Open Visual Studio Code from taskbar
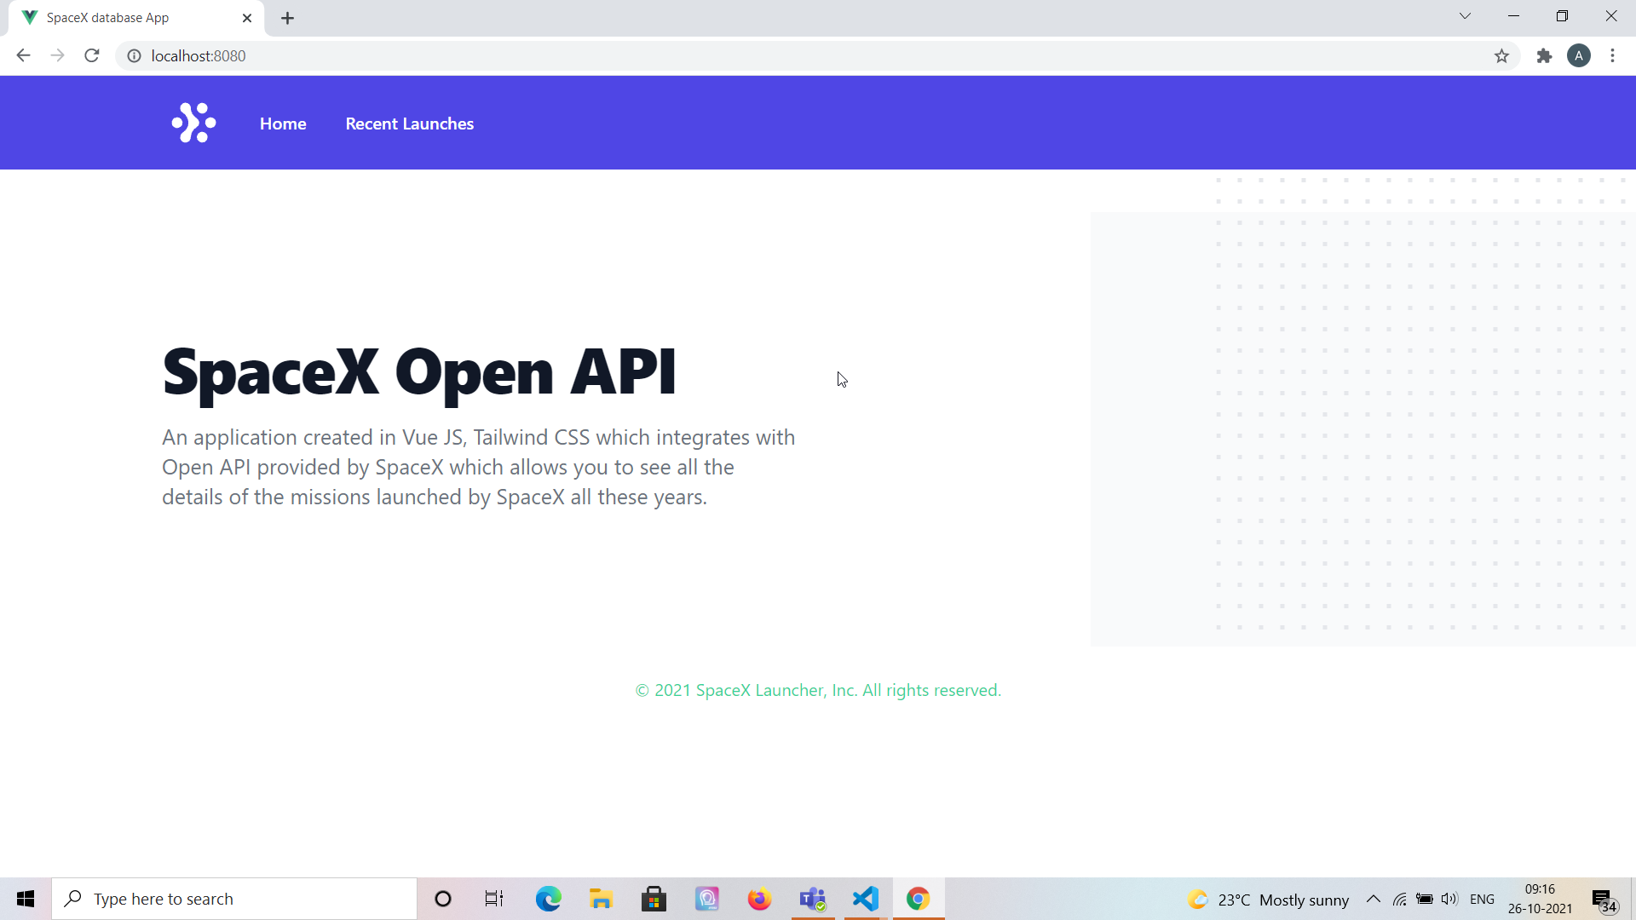 point(865,899)
